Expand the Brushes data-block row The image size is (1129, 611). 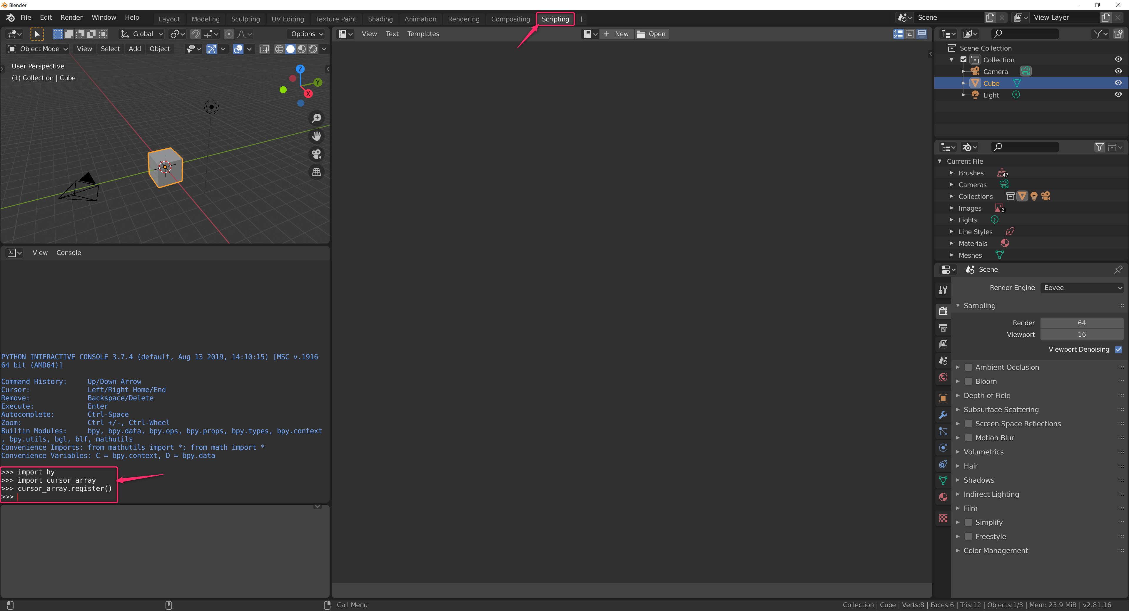[951, 173]
